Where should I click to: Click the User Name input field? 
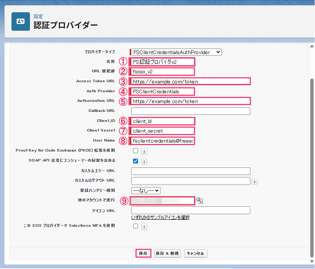pos(163,141)
